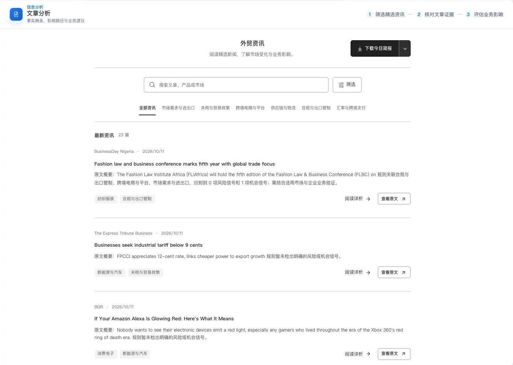Click the 最新资讯 section heading
This screenshot has width=513, height=365.
coord(104,135)
